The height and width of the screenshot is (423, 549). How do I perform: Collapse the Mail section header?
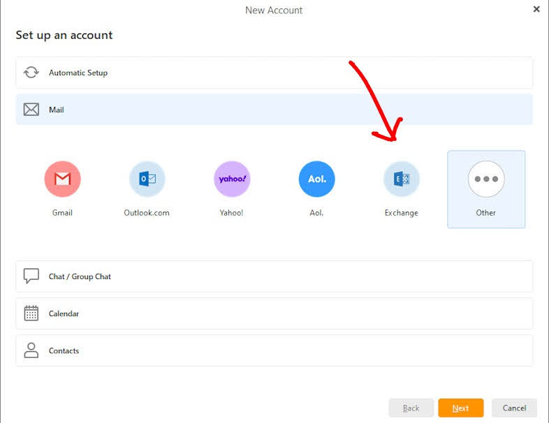point(274,110)
